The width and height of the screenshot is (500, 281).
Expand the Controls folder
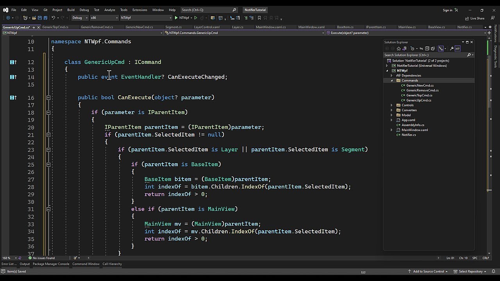pos(392,105)
